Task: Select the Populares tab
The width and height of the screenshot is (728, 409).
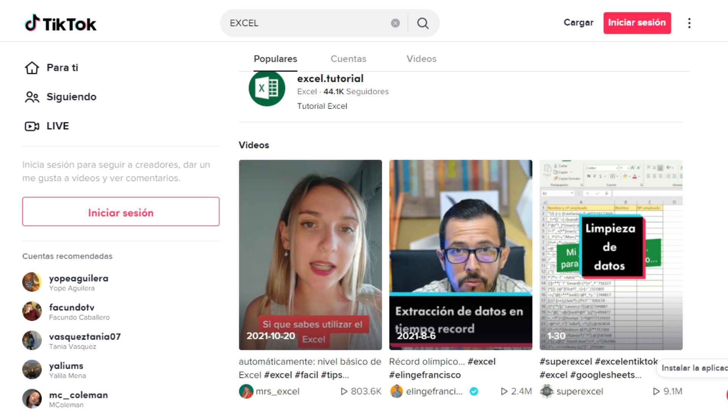Action: coord(275,59)
